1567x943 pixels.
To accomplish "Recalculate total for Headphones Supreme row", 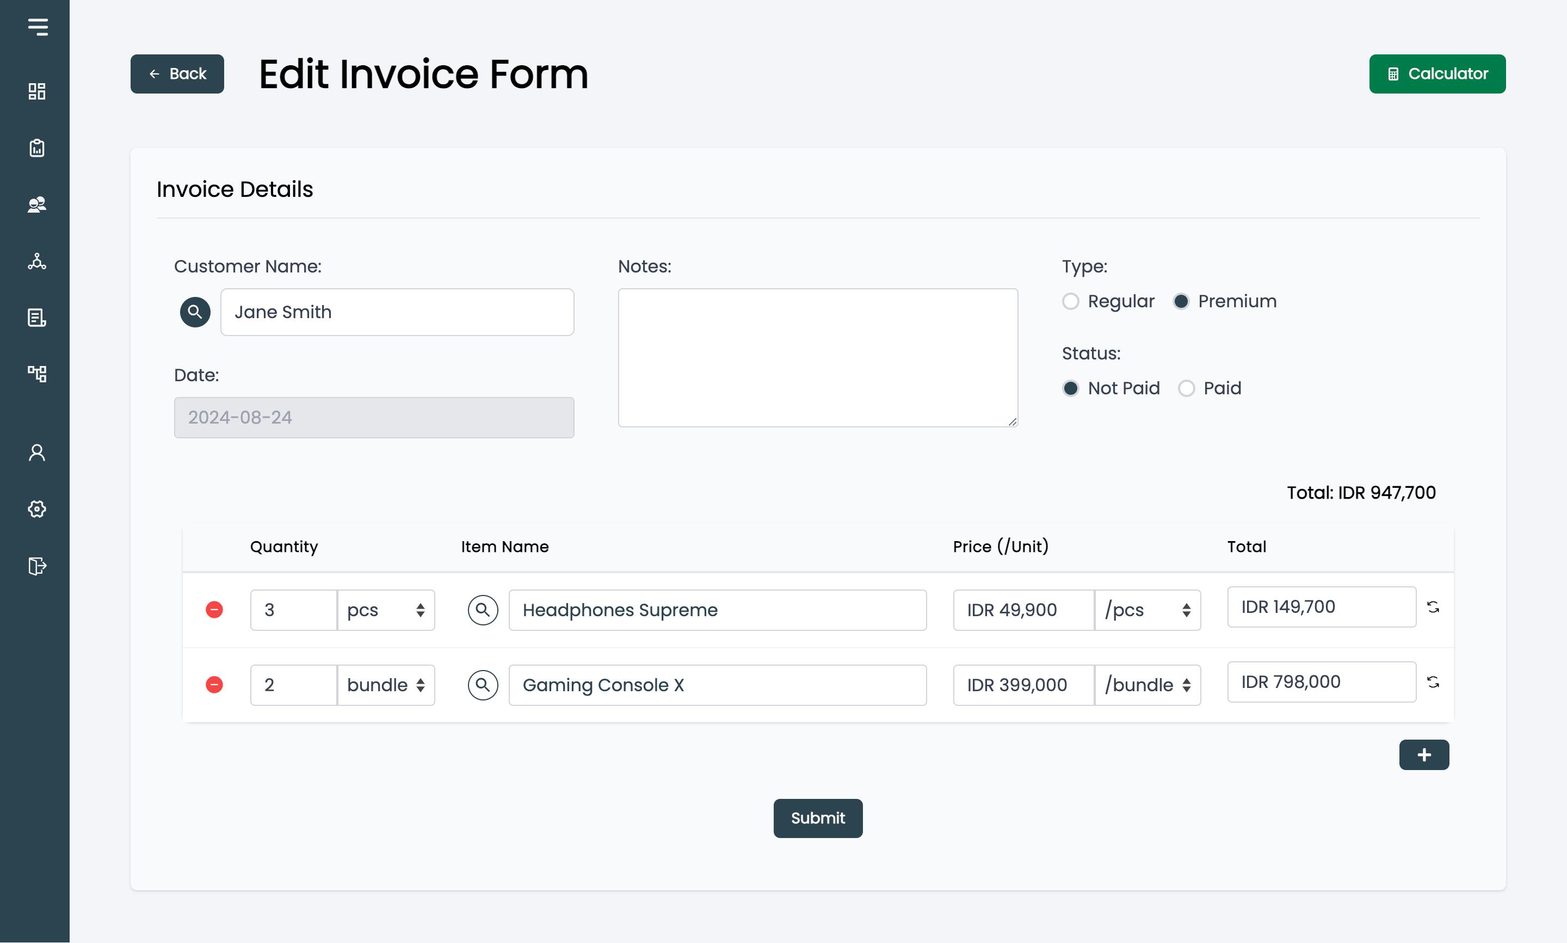I will point(1433,607).
